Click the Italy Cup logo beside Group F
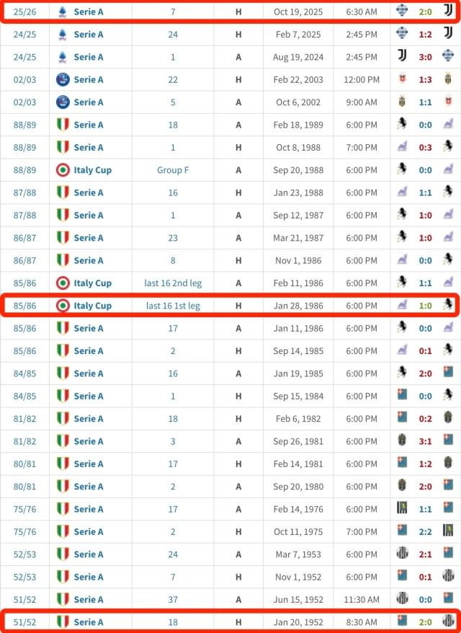The image size is (461, 633). click(x=63, y=170)
